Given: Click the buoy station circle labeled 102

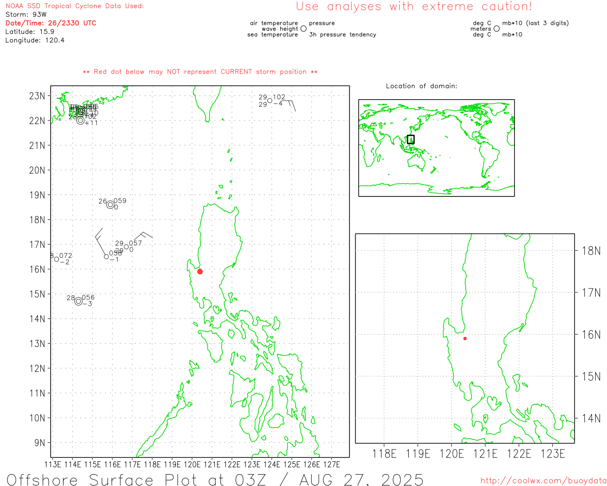Looking at the screenshot, I should tap(269, 101).
